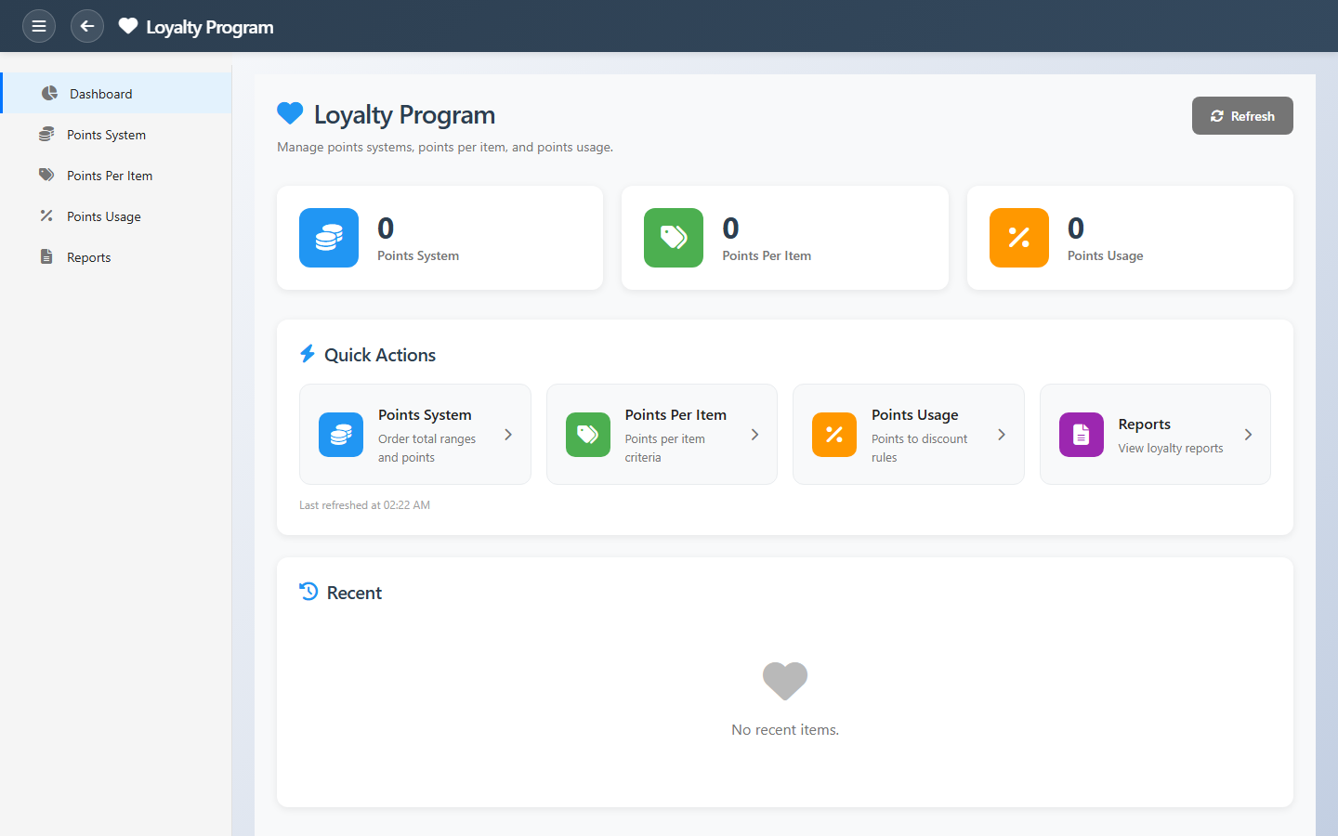
Task: Open Reports from the sidebar
Action: [89, 257]
